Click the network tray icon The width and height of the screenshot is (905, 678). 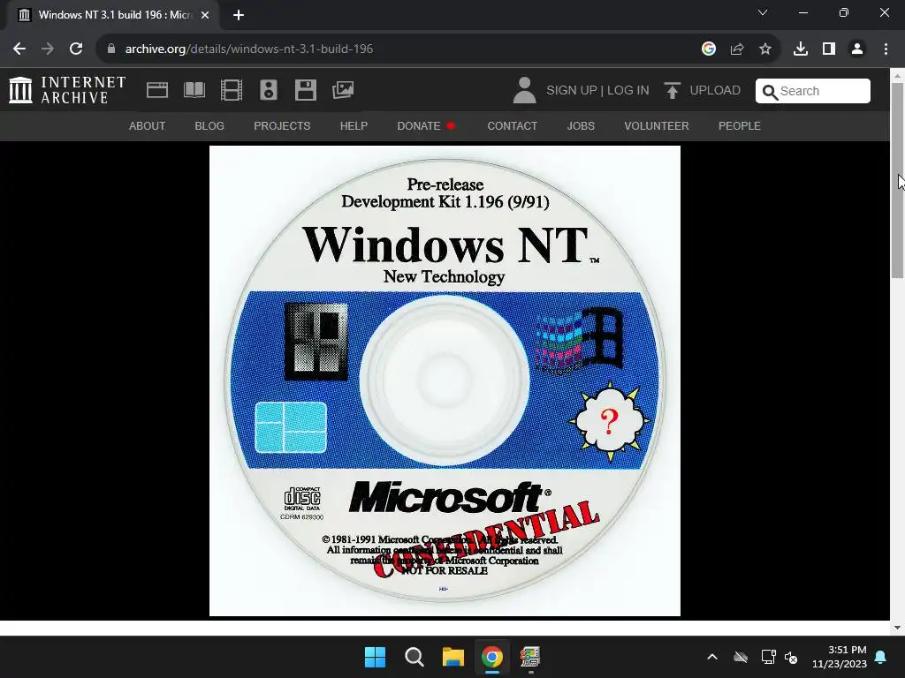tap(768, 657)
